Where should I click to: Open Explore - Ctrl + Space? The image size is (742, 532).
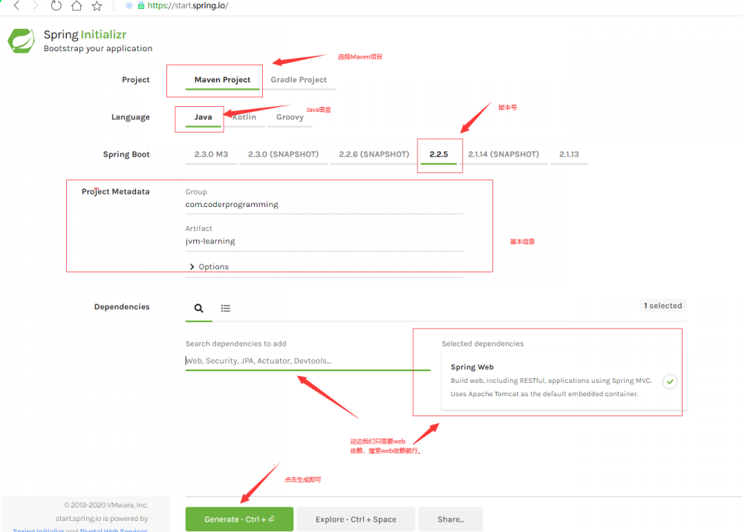[356, 519]
